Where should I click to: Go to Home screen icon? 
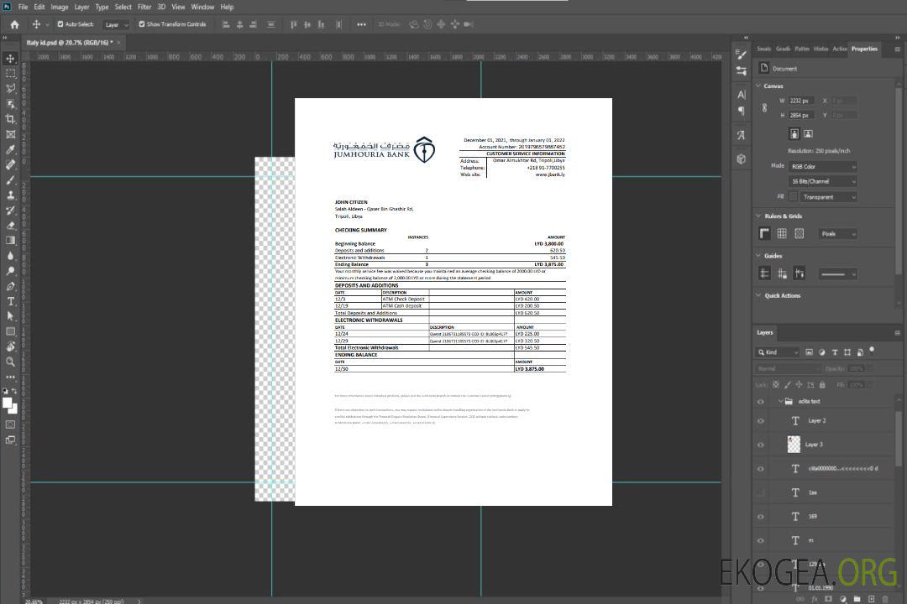[x=14, y=24]
